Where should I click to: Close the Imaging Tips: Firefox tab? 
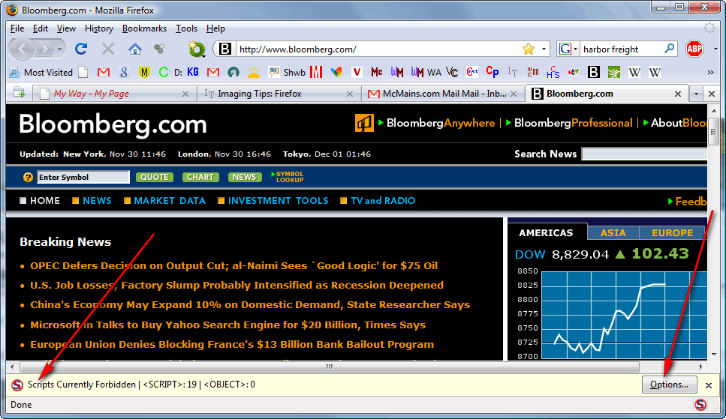click(x=350, y=94)
